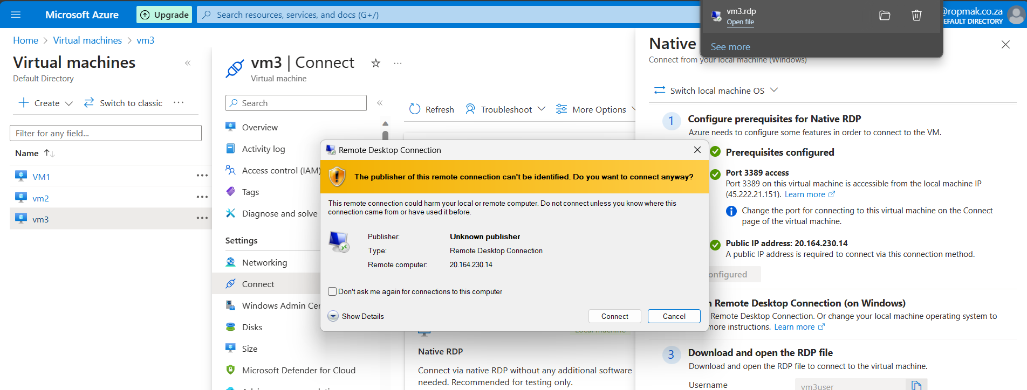1027x390 pixels.
Task: Collapse the Virtual machines list panel
Action: click(188, 63)
